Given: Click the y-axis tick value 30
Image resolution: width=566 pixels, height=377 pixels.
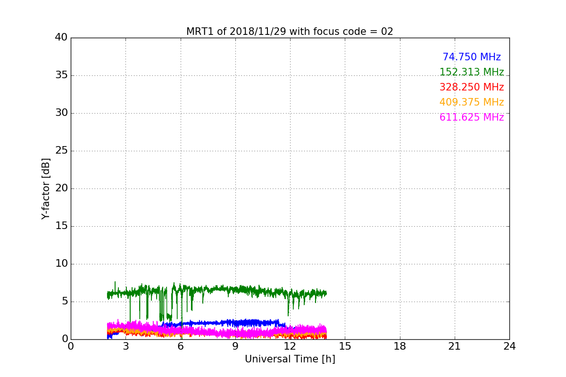Looking at the screenshot, I should coord(61,113).
